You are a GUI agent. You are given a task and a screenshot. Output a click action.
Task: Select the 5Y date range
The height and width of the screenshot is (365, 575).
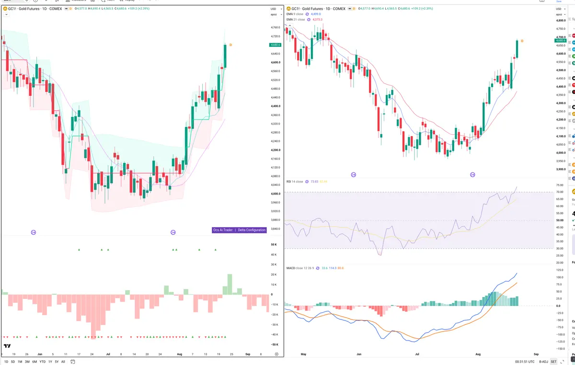click(57, 362)
